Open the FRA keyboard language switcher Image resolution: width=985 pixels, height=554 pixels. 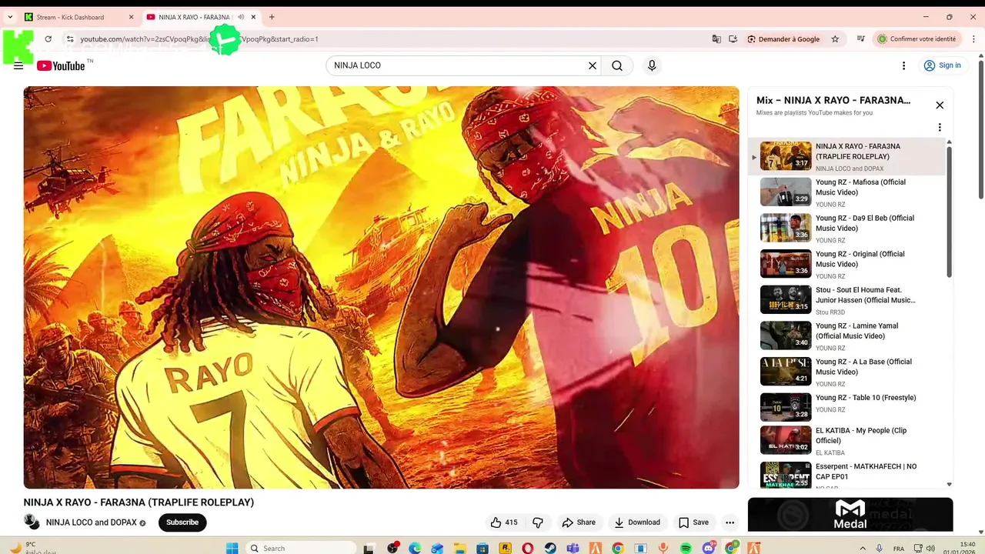[899, 548]
